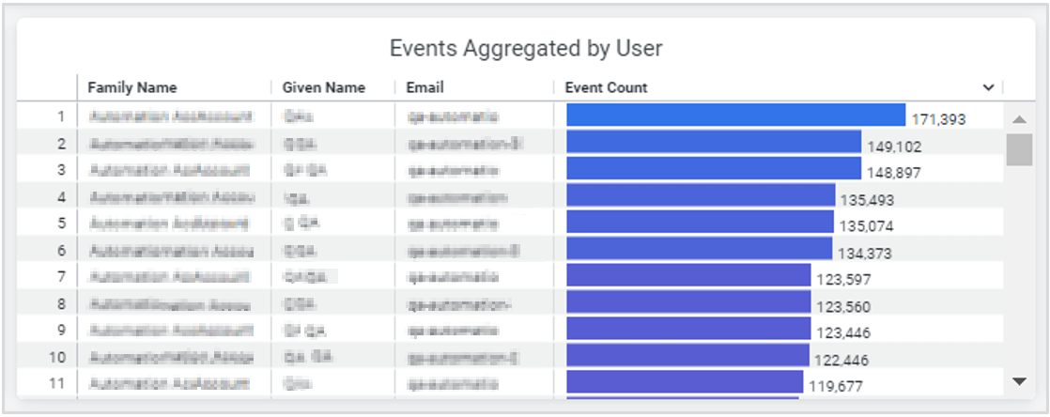Sort by Family Name column header

tap(131, 87)
